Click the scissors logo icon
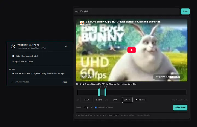The height and width of the screenshot is (127, 197). coord(13,47)
